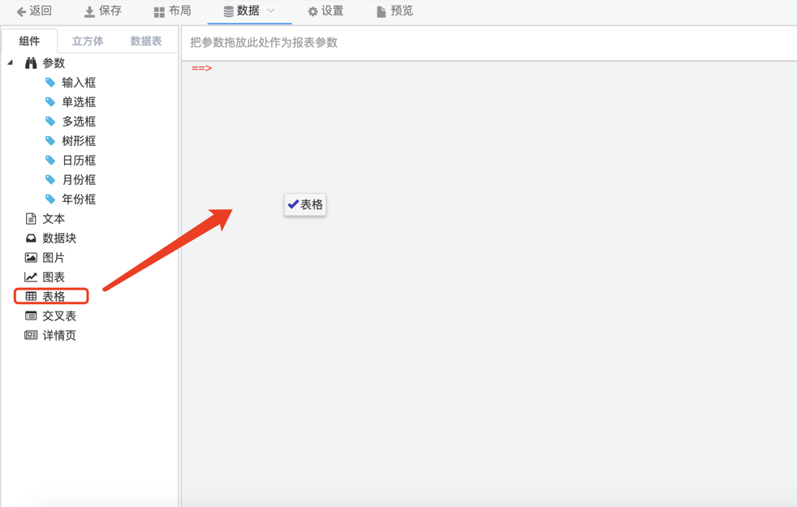Click the report parameter drop area
The width and height of the screenshot is (797, 507).
487,43
